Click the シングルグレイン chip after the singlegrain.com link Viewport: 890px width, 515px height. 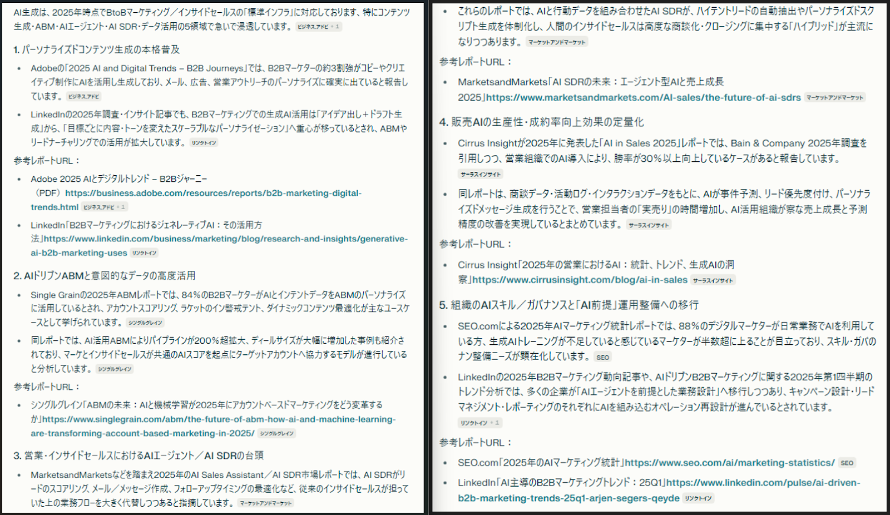(x=276, y=434)
